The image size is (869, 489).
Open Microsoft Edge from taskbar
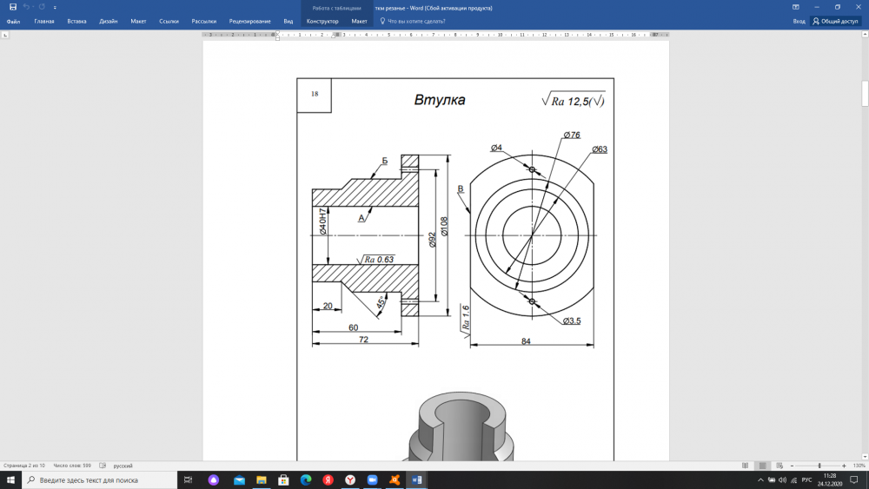(306, 480)
